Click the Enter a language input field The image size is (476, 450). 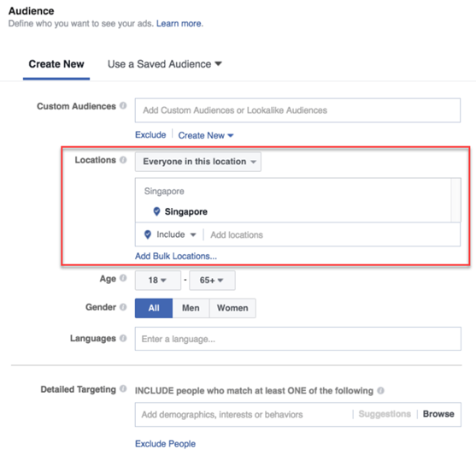point(297,339)
